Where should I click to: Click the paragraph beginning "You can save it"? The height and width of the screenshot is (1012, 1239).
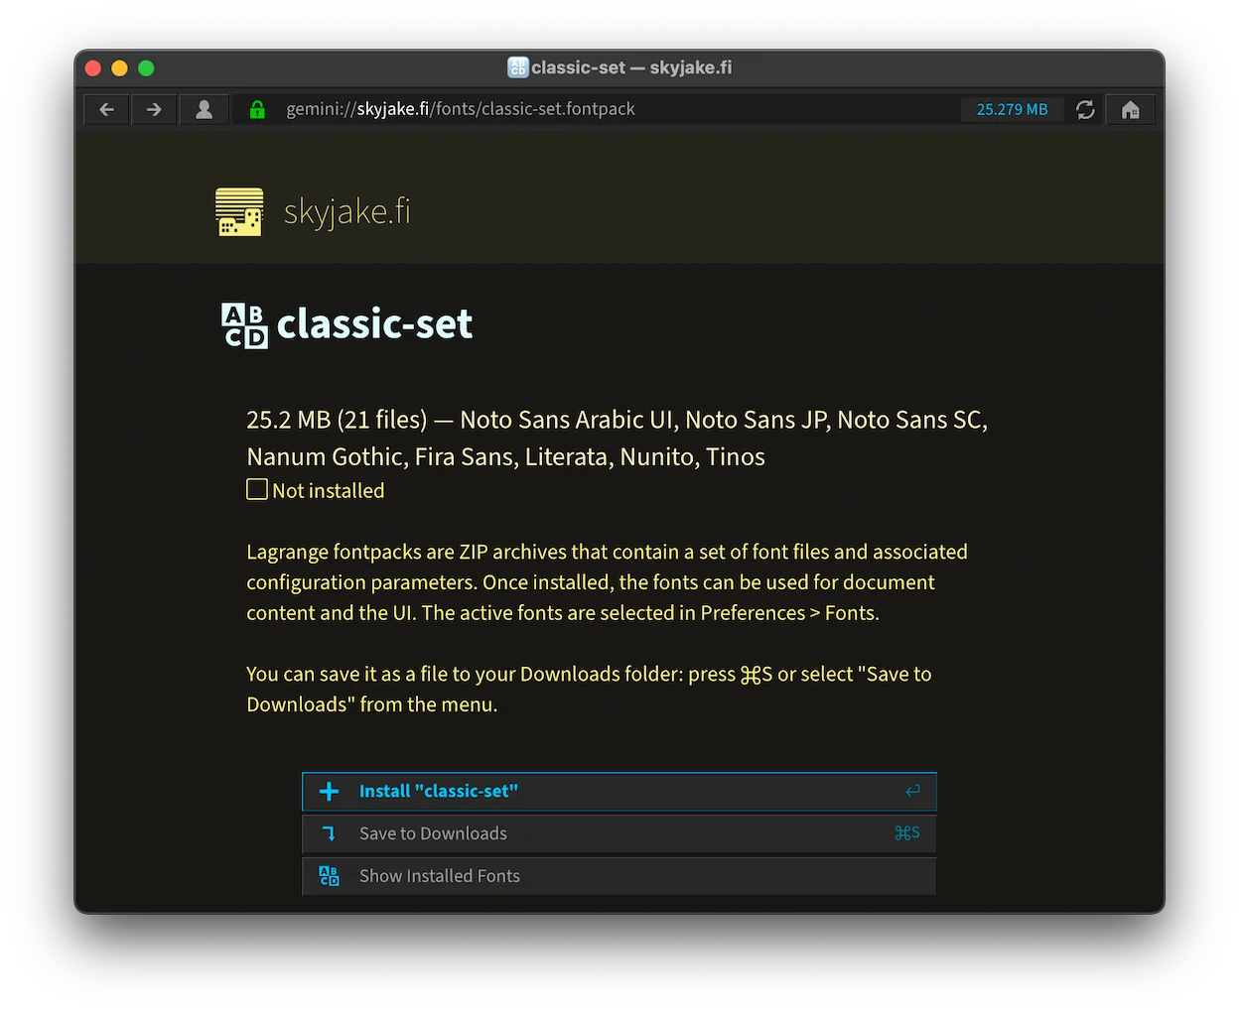[589, 689]
